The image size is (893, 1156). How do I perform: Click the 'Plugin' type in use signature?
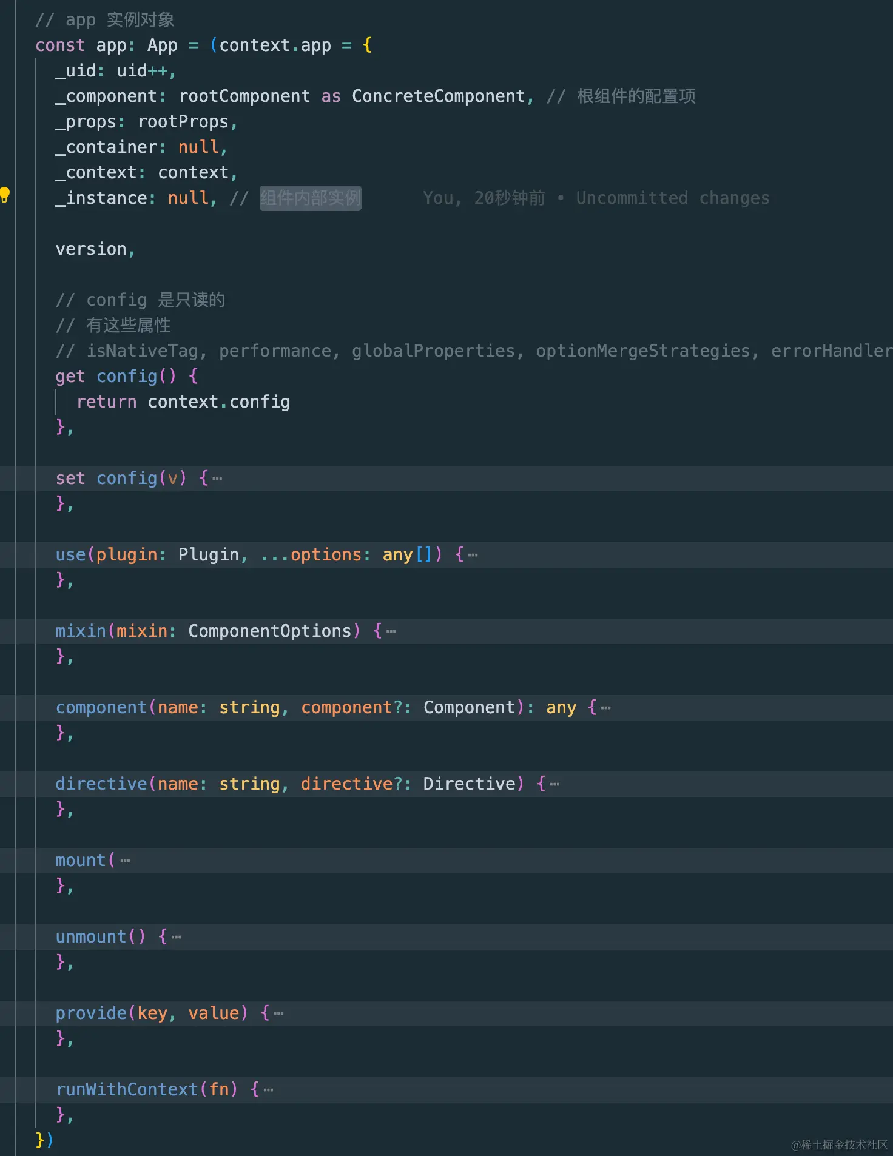(209, 555)
